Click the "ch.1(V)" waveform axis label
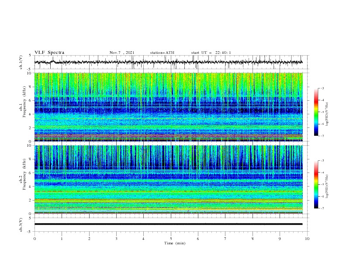This screenshot has height=268, width=346. 21,62
